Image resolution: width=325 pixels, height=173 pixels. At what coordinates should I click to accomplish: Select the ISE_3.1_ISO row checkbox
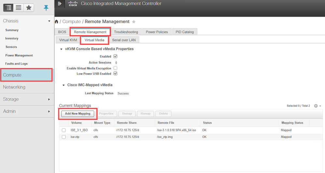(64, 130)
